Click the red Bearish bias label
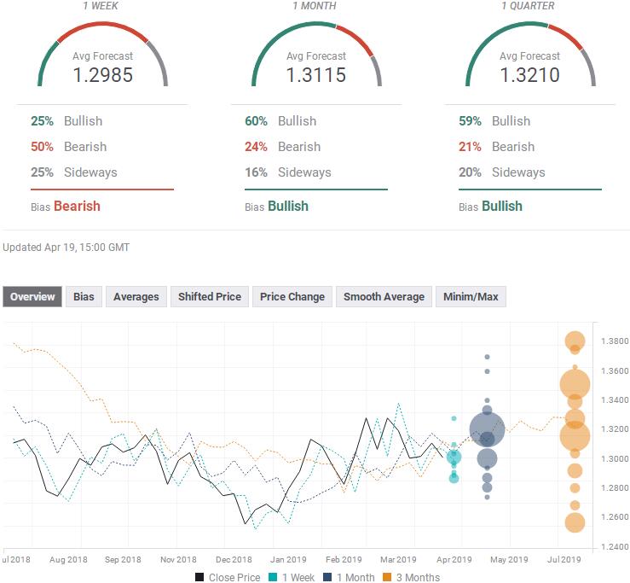 click(77, 206)
